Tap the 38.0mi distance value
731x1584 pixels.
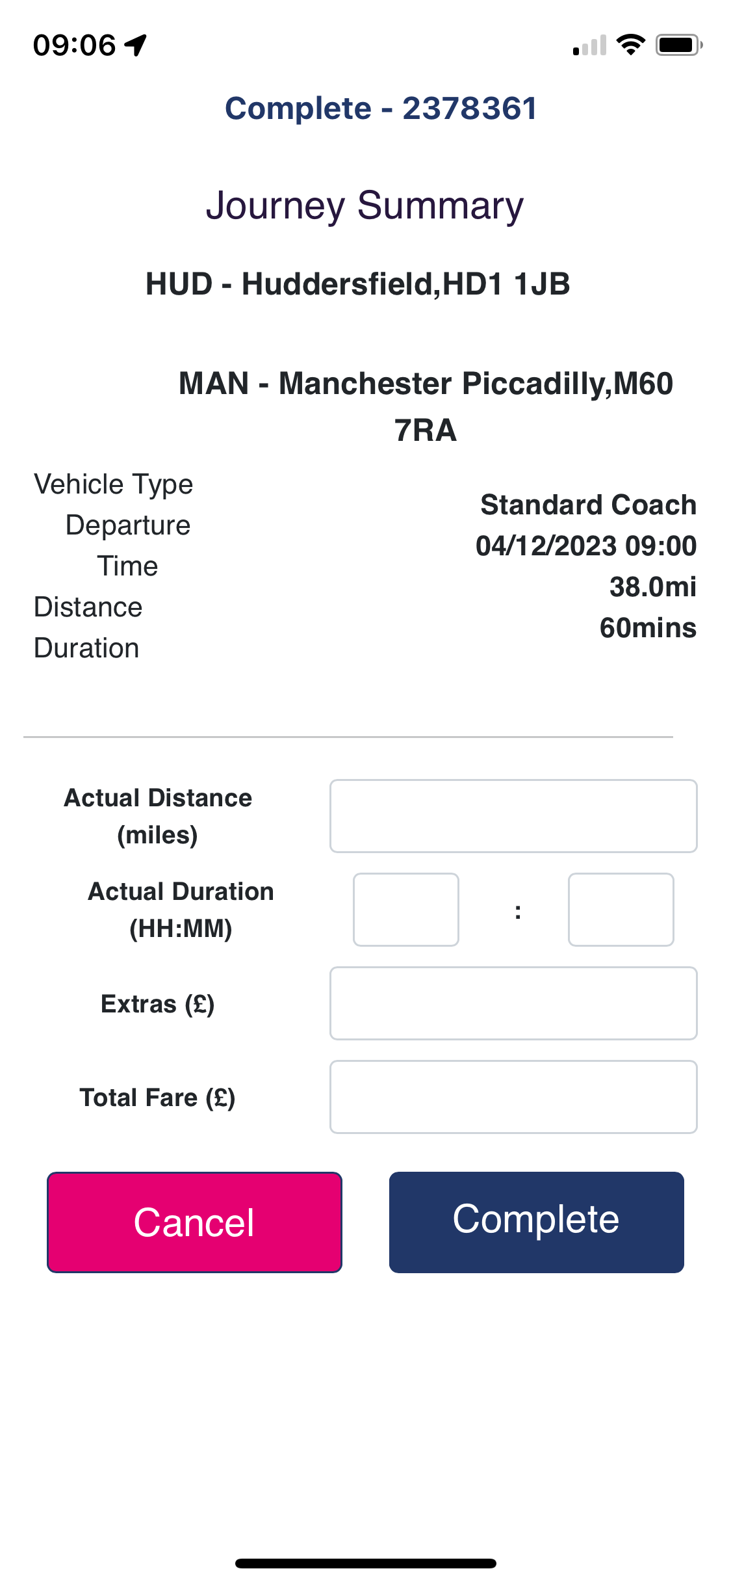point(652,587)
